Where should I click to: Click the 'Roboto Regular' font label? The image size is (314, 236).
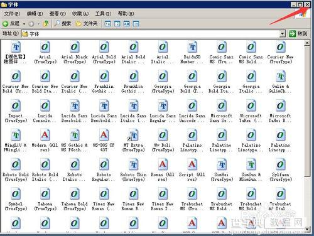[104, 177]
